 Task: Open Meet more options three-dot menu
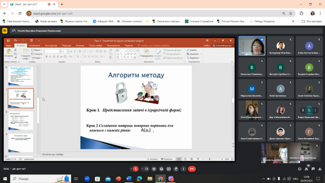[183, 169]
